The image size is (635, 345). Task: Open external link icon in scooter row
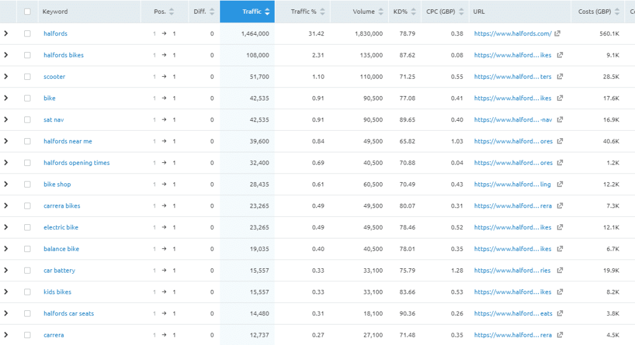pos(560,77)
